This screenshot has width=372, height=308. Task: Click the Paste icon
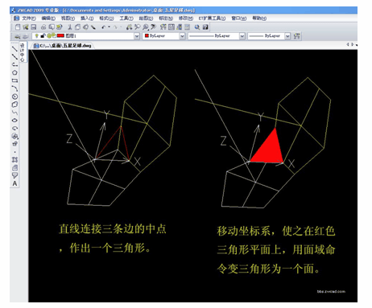pos(85,27)
